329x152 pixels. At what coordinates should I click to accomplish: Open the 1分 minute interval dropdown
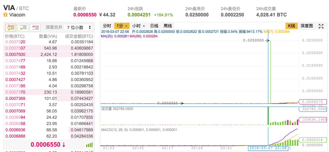(122, 26)
